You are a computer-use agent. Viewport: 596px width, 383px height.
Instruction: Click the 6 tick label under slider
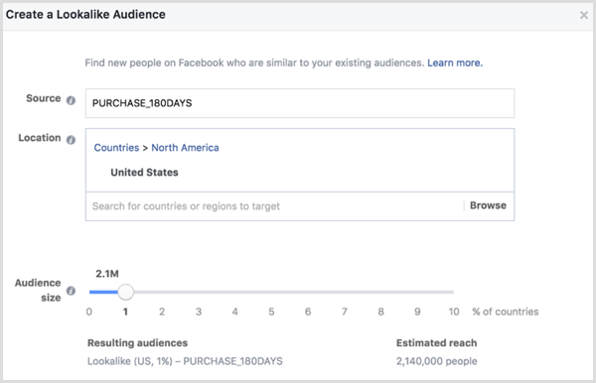tap(308, 312)
